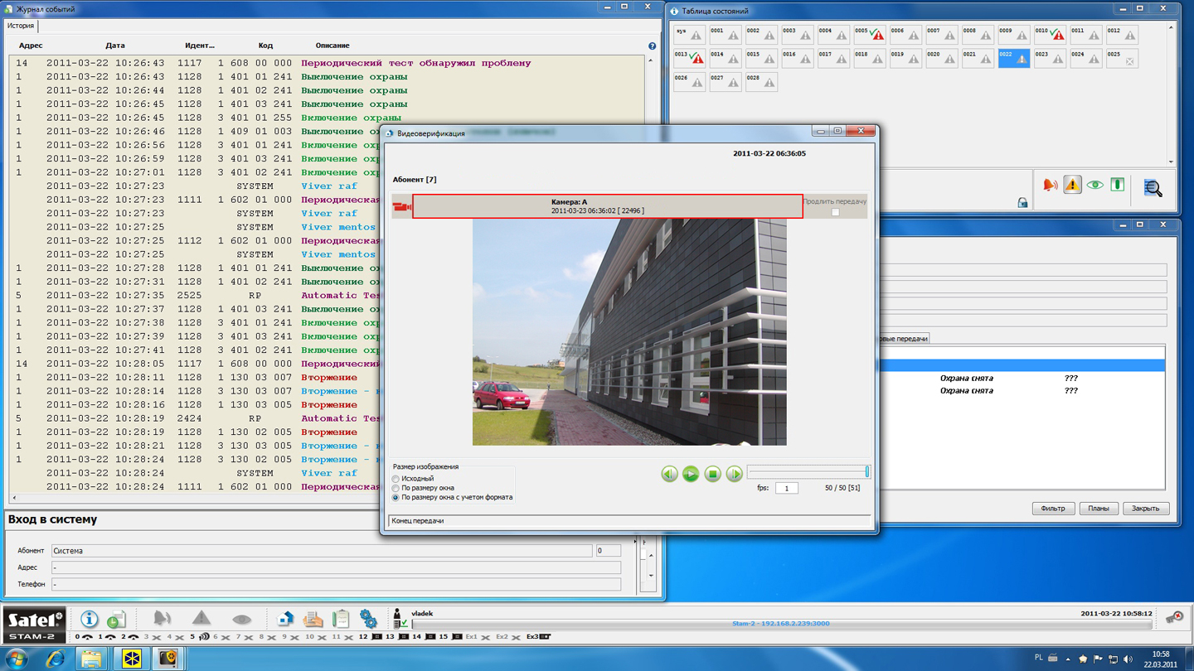Viewport: 1194px width, 671px height.
Task: Click the blue gears settings icon
Action: (x=368, y=619)
